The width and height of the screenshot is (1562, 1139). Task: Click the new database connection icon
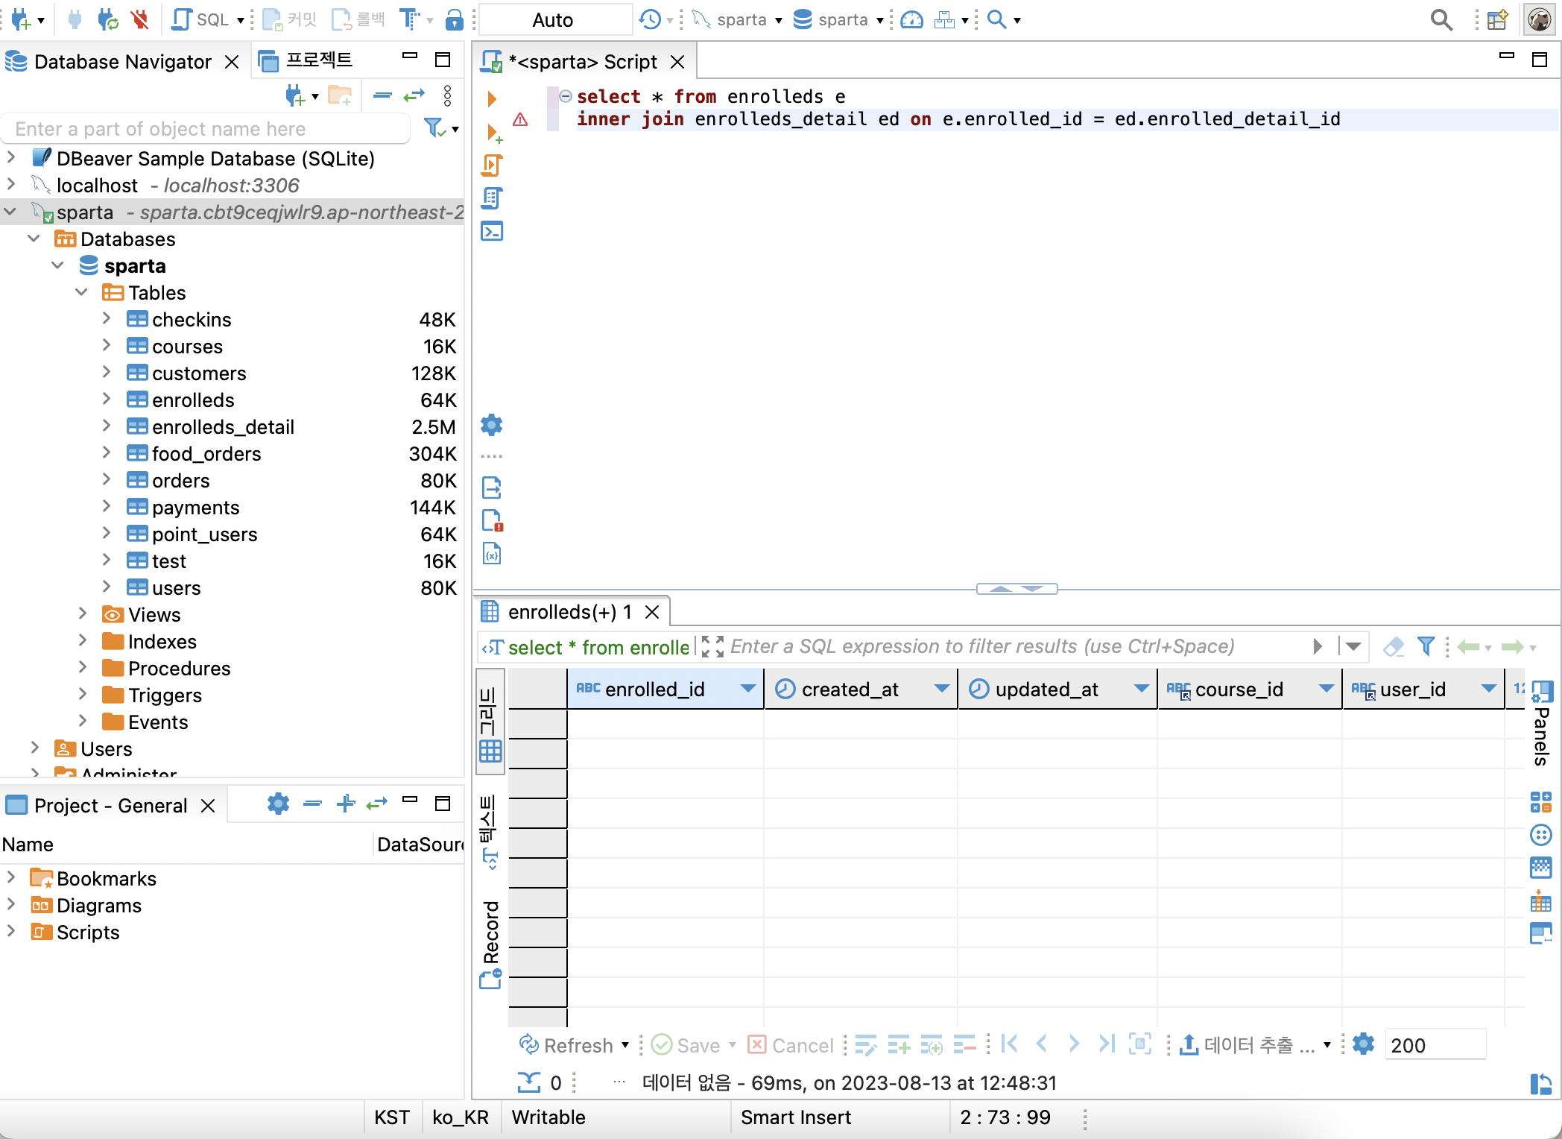pos(20,19)
